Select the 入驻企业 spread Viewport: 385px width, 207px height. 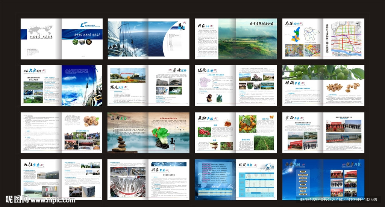tap(61, 180)
